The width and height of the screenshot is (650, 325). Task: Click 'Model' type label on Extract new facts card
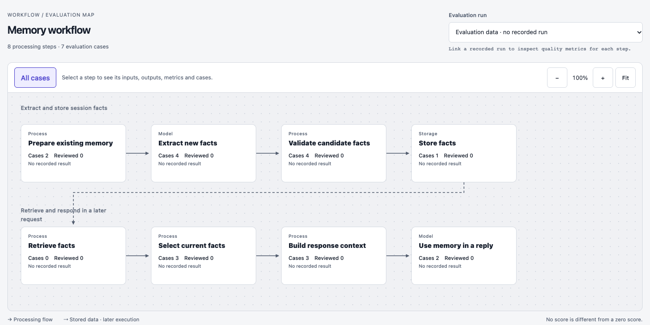pos(165,134)
